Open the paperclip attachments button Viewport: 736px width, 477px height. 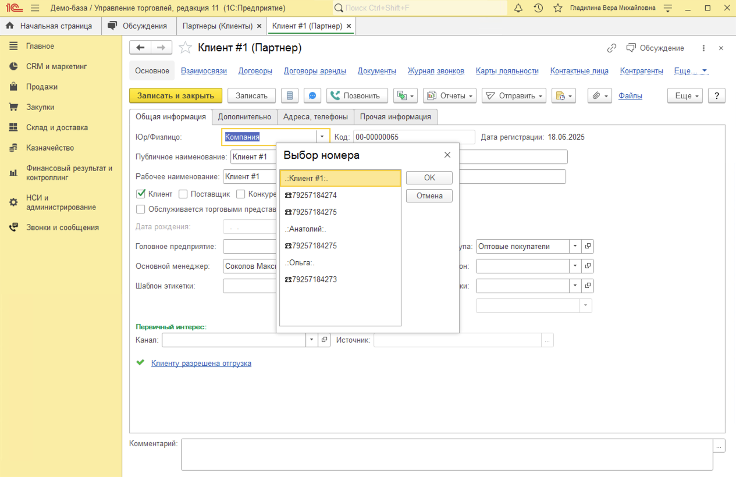(x=599, y=96)
